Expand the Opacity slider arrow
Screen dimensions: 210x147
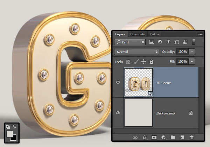tap(192, 52)
